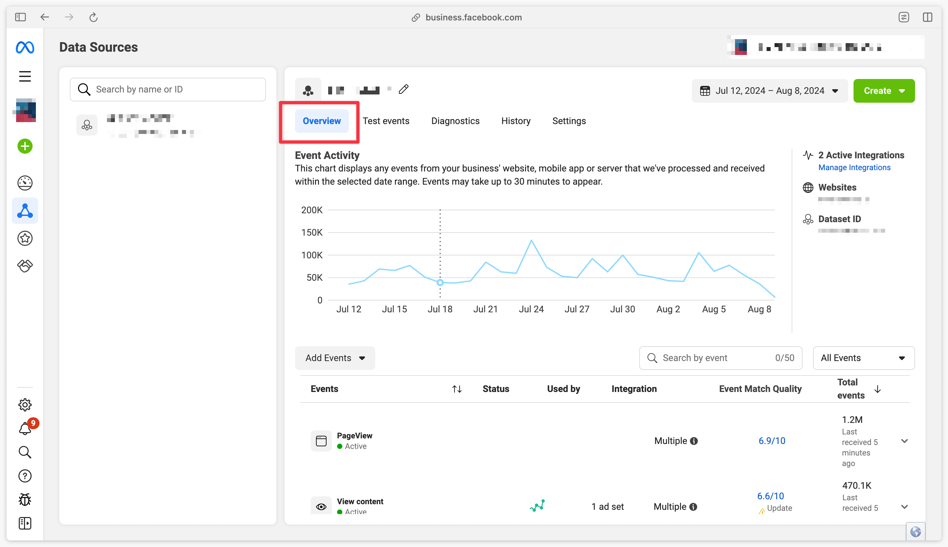Click the globe icon at bottom right

coord(915,532)
